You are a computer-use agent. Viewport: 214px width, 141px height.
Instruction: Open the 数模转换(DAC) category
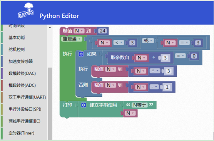click(x=22, y=73)
